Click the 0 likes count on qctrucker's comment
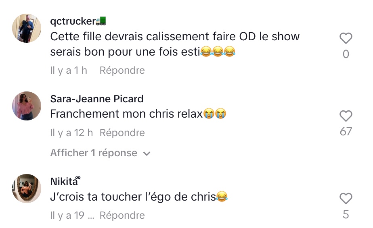 click(346, 54)
